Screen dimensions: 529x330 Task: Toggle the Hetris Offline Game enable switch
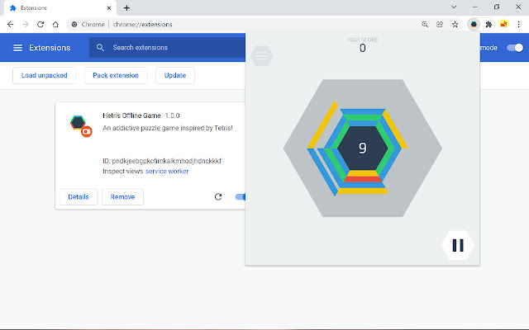click(x=241, y=196)
